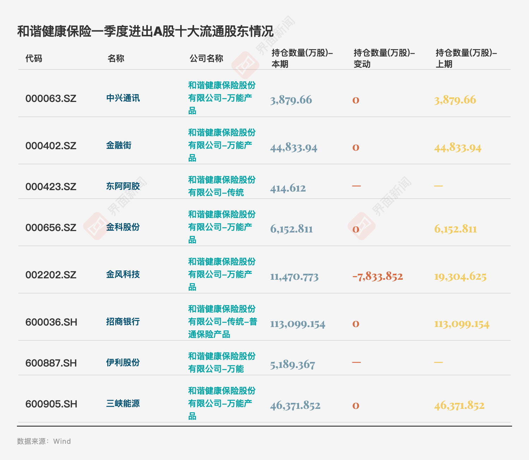Click company name in the 金科股份 row
Screen dimensions: 529x460
222,227
